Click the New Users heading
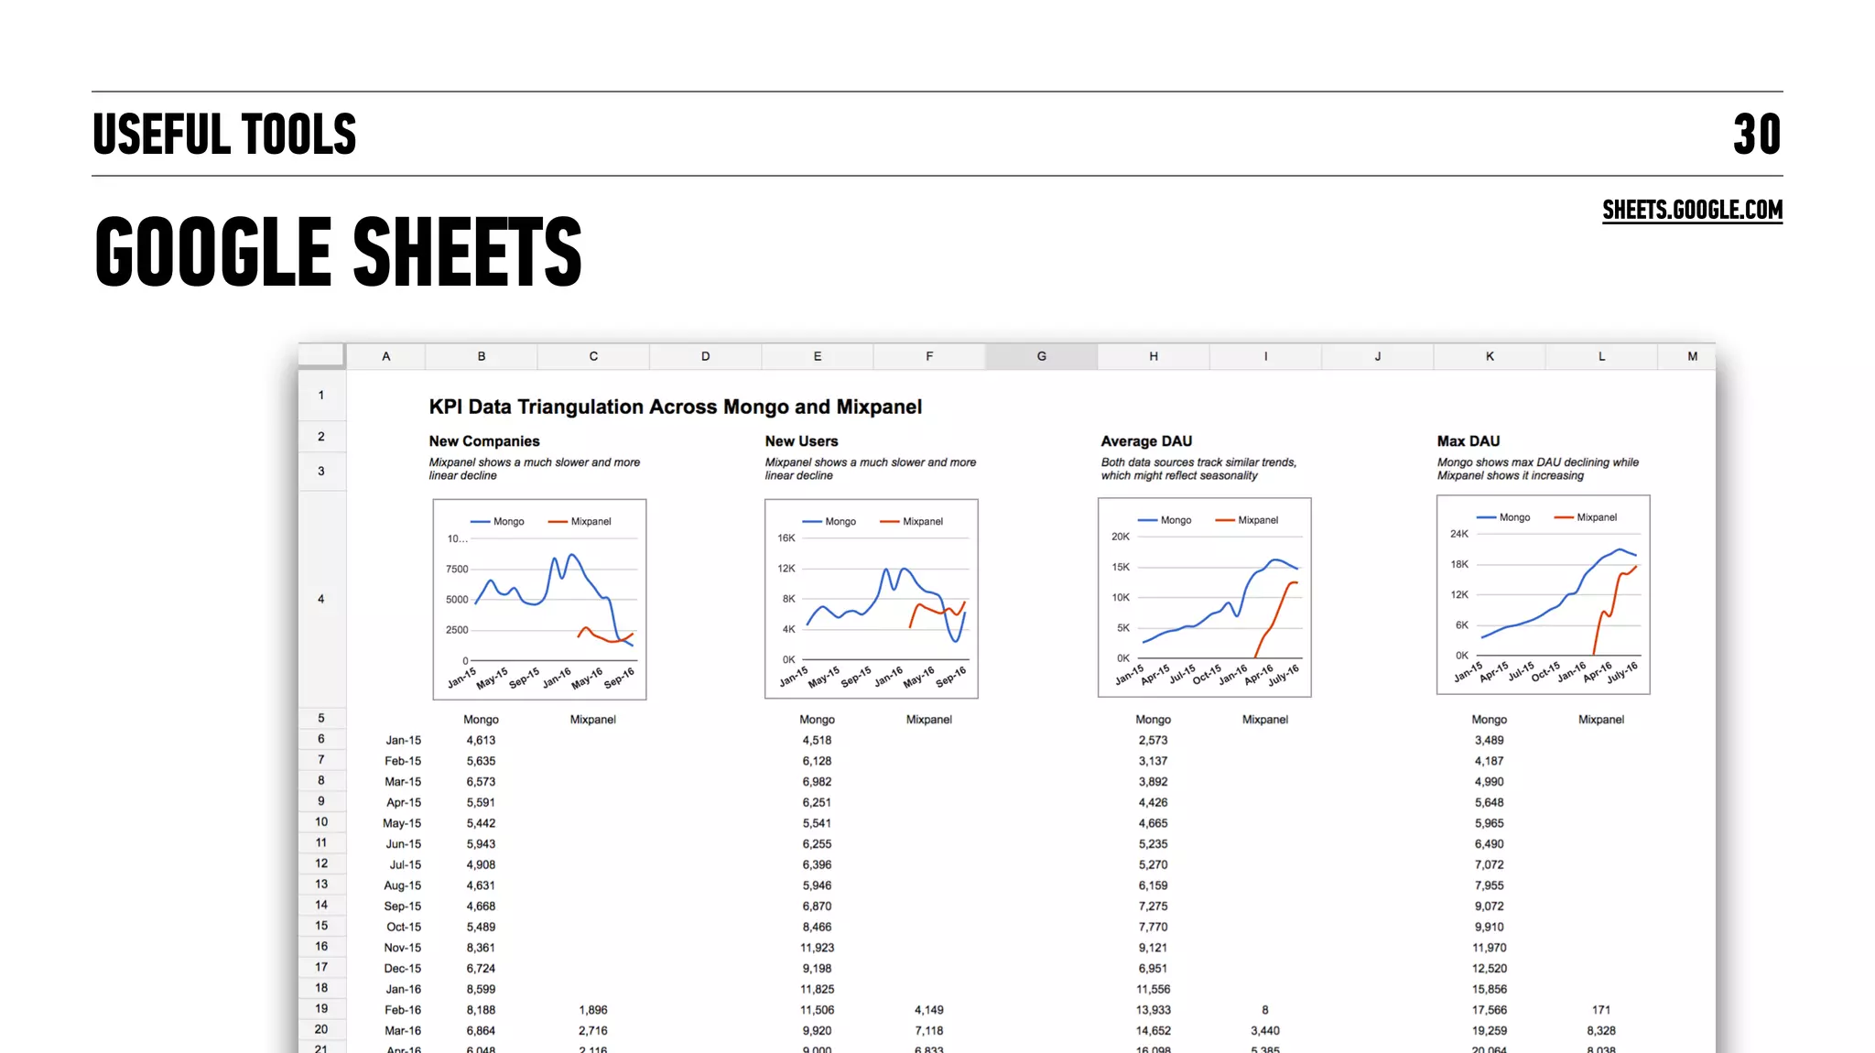1875x1053 pixels. [801, 441]
